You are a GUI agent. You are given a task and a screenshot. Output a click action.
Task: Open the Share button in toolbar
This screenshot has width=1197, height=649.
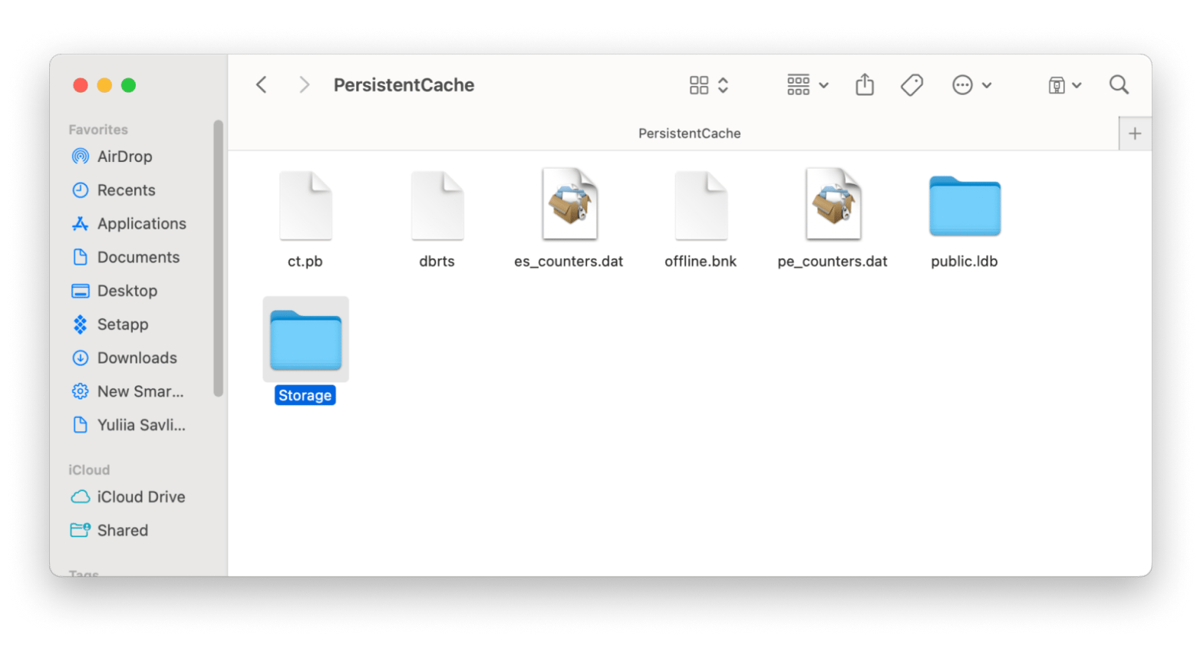[865, 84]
